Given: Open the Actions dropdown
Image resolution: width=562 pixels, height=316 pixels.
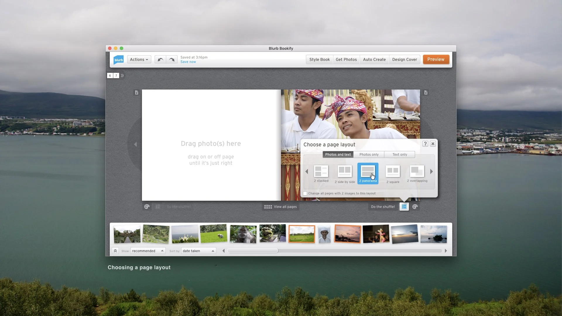Looking at the screenshot, I should pyautogui.click(x=139, y=59).
